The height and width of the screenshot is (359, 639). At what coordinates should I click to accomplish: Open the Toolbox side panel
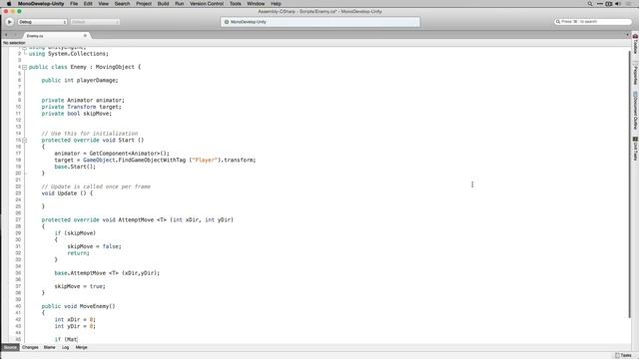coord(635,44)
